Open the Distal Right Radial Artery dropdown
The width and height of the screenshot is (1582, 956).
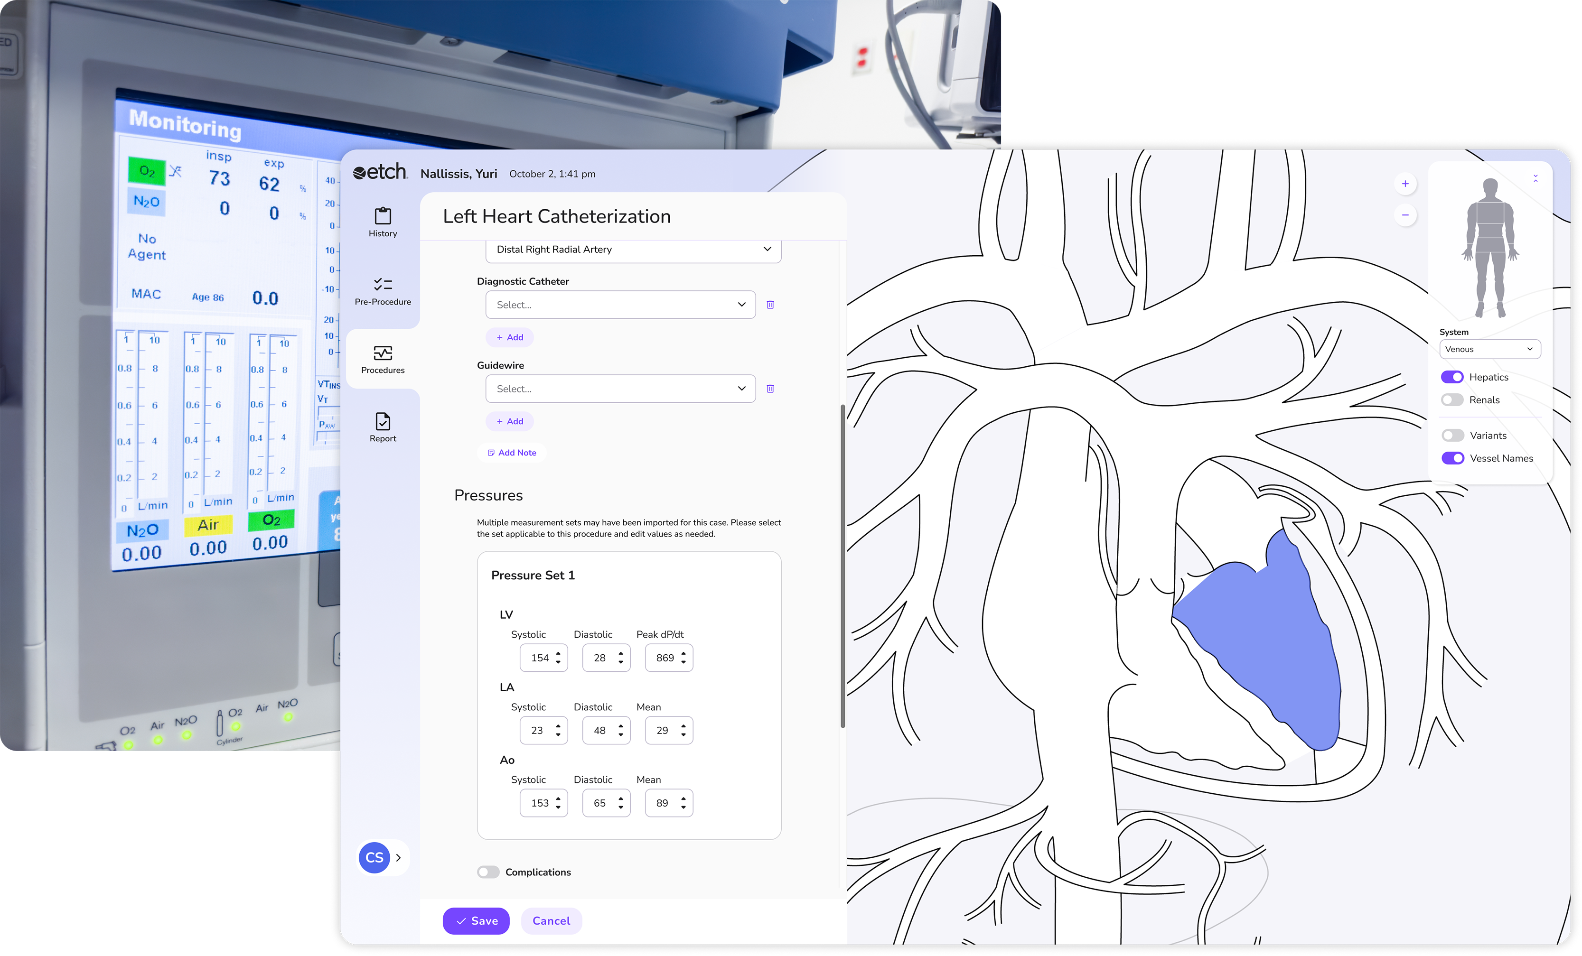point(633,250)
